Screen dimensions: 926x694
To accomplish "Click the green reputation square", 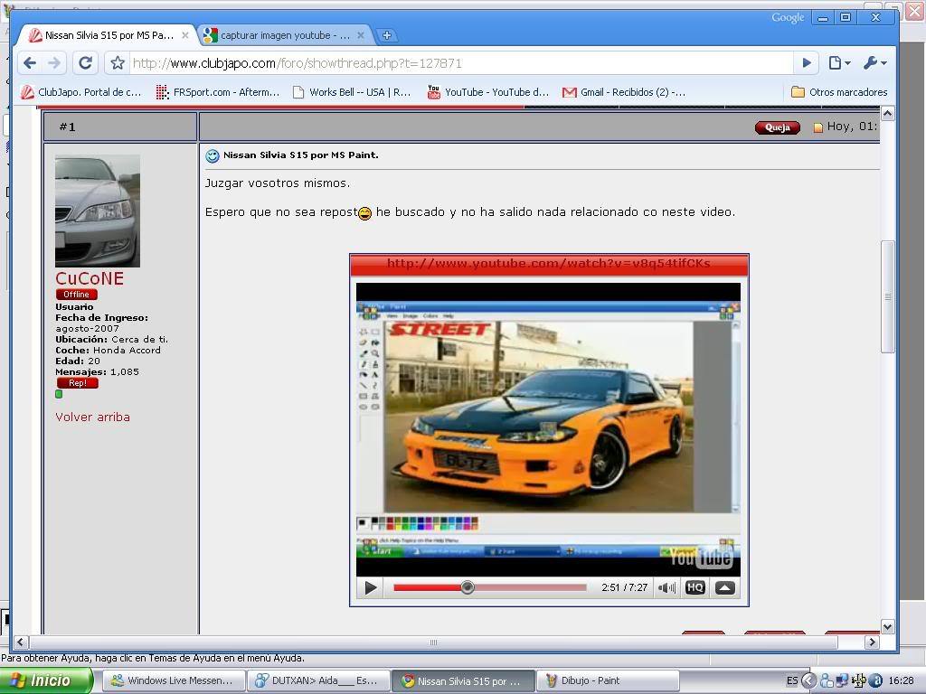I will [x=59, y=394].
